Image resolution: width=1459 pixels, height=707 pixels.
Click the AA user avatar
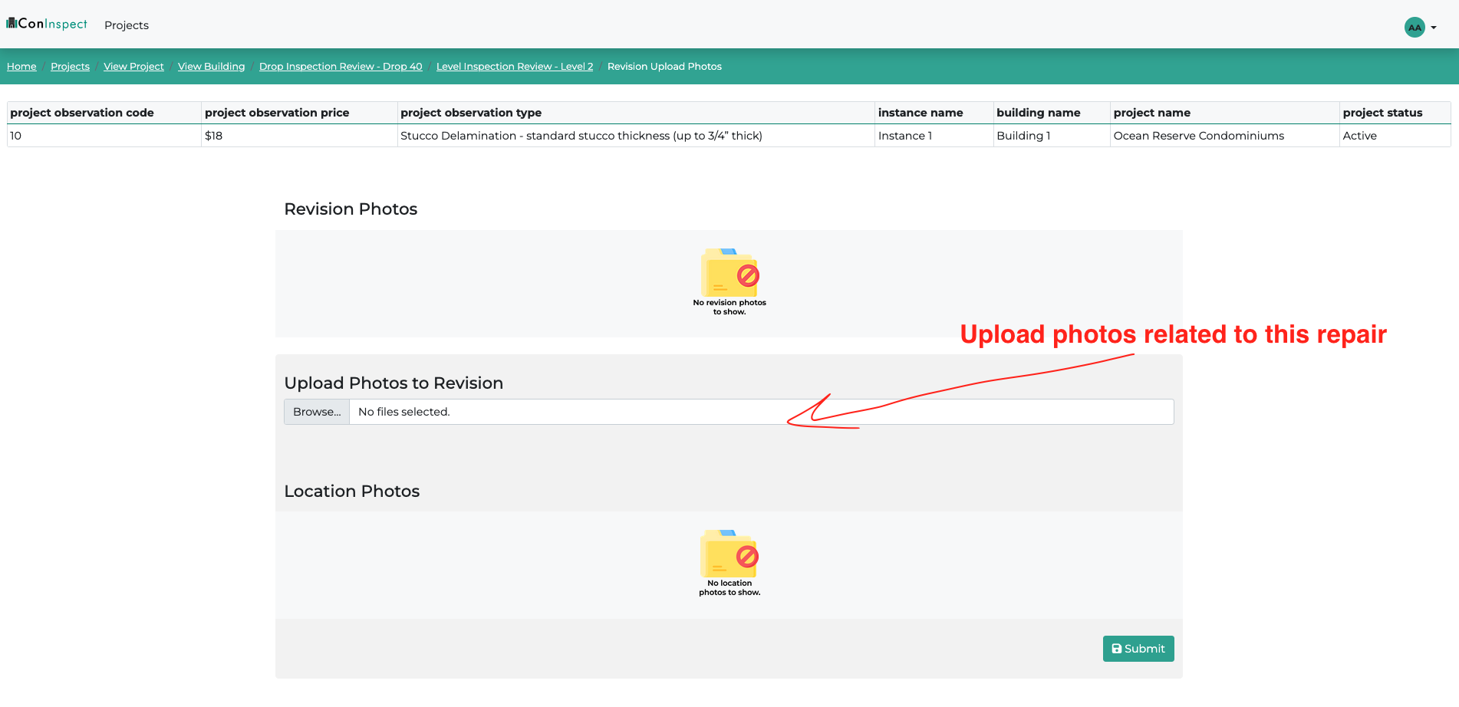tap(1414, 28)
